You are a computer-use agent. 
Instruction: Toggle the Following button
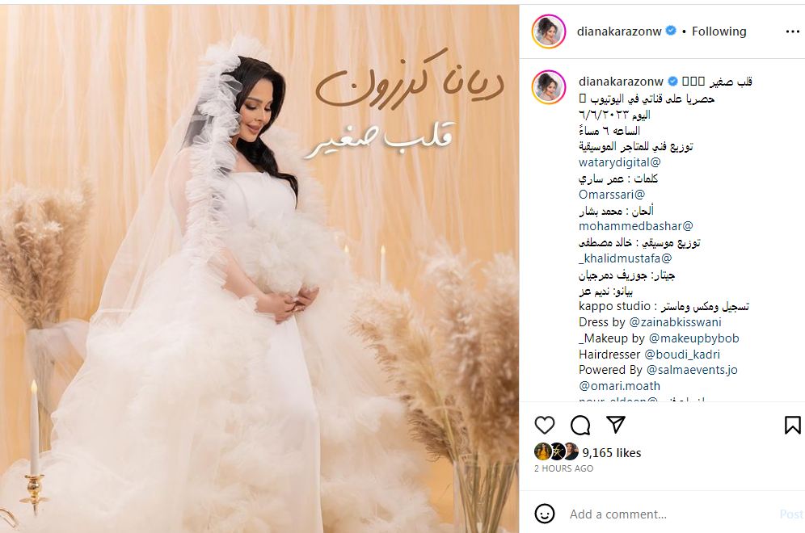(x=719, y=31)
